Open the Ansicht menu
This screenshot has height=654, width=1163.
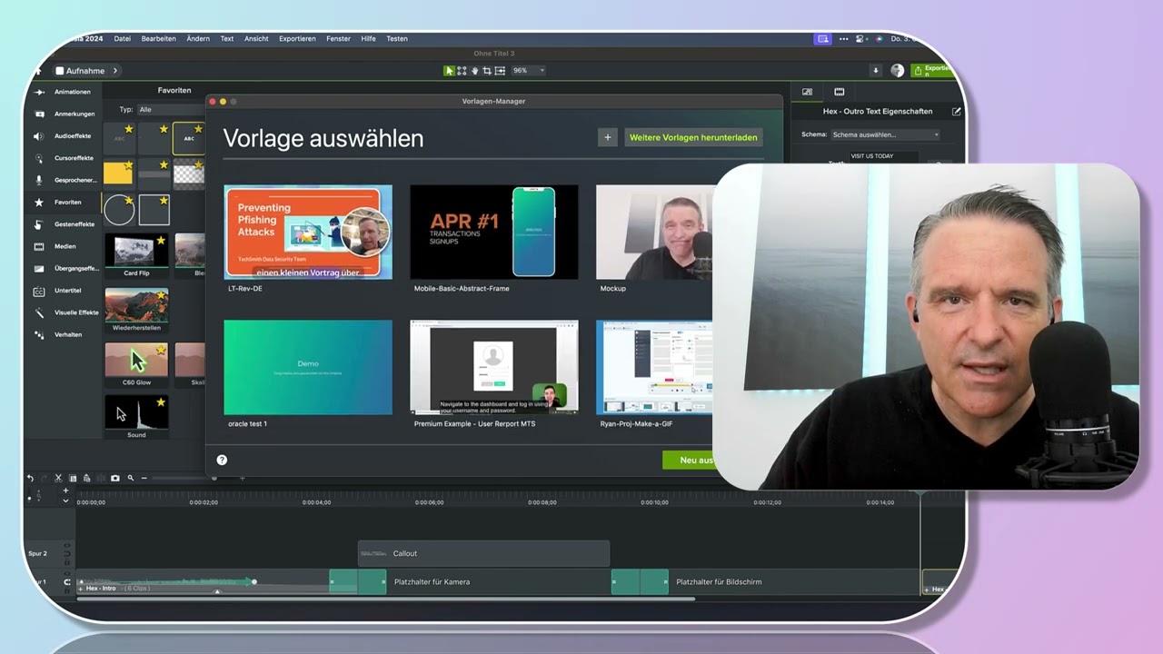point(256,39)
